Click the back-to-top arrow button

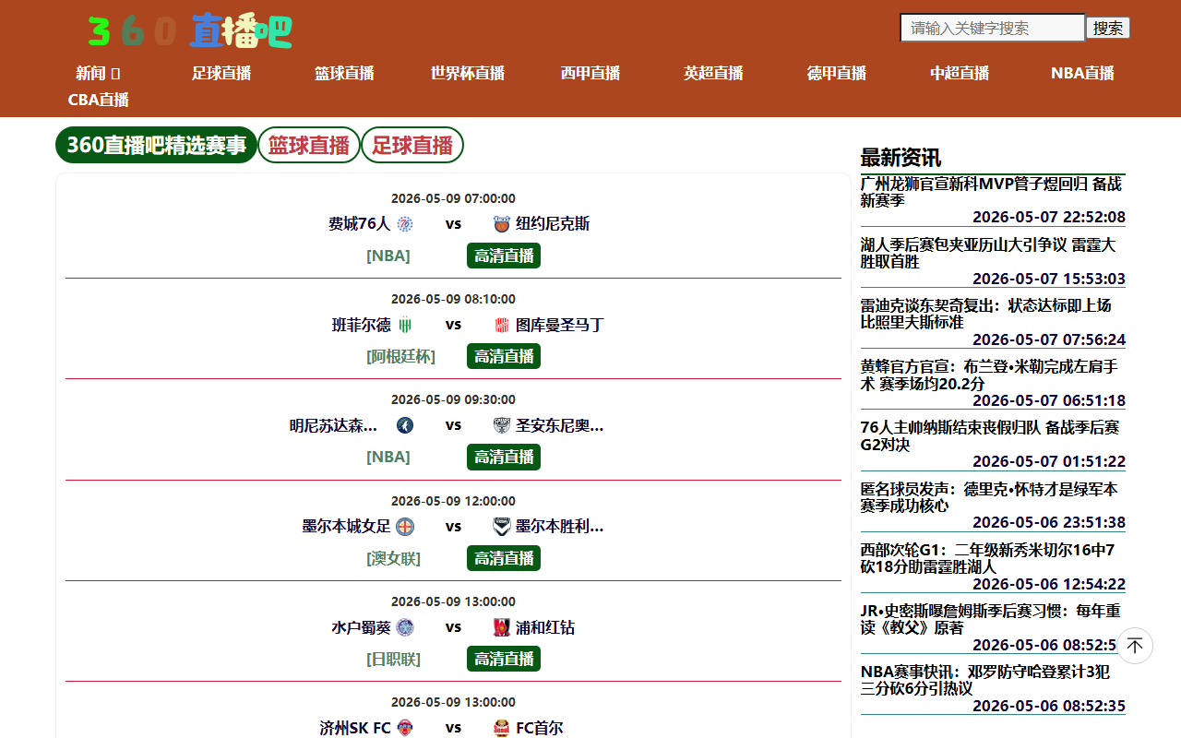[x=1135, y=646]
